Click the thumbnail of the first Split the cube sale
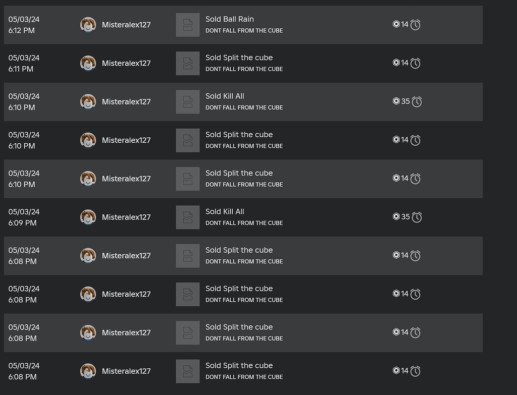The height and width of the screenshot is (395, 517). tap(187, 63)
